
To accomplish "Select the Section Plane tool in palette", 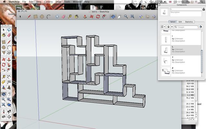I will point(9,117).
